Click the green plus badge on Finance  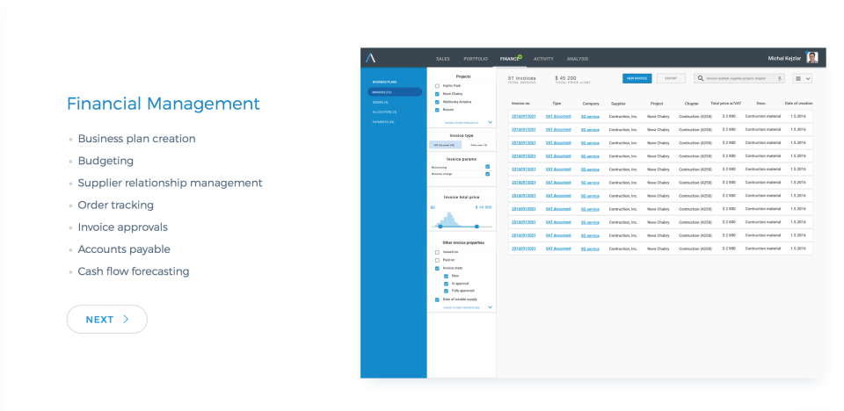coord(520,56)
